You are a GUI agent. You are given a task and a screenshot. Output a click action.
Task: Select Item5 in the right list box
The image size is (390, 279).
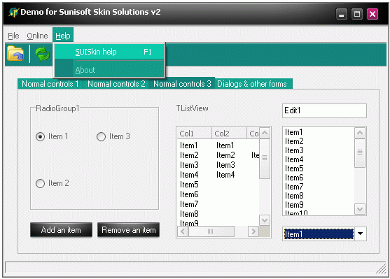[x=294, y=169]
